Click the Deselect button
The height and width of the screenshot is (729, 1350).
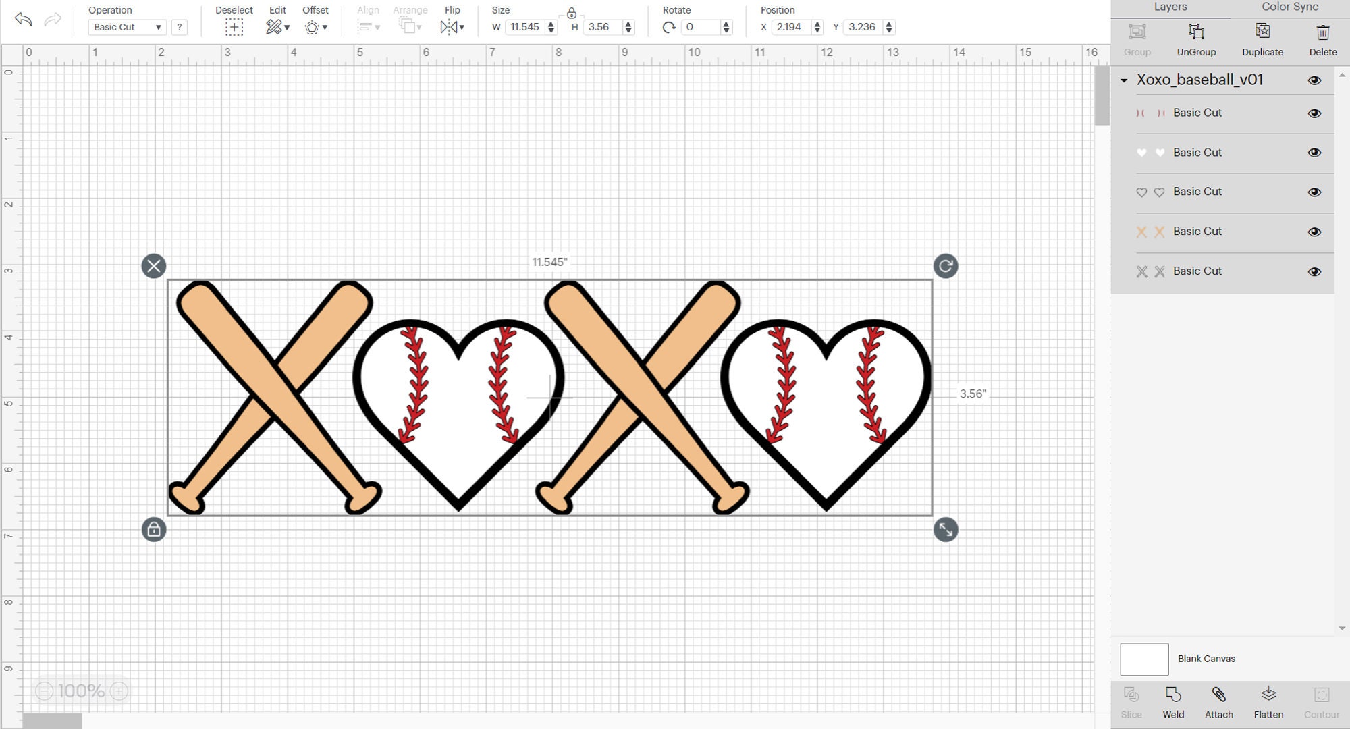(234, 27)
